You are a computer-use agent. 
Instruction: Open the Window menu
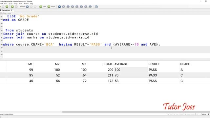pyautogui.click(x=26, y=4)
